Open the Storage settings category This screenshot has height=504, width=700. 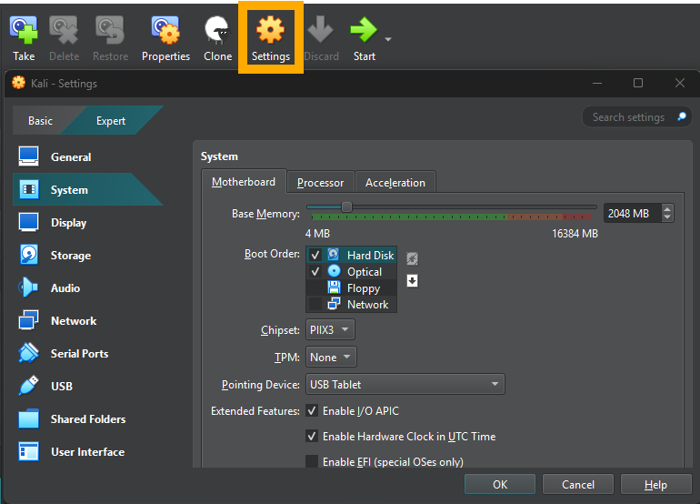coord(87,255)
